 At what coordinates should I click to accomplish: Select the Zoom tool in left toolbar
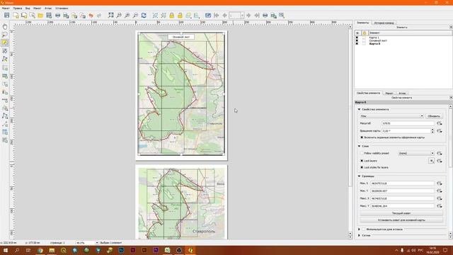(5, 35)
